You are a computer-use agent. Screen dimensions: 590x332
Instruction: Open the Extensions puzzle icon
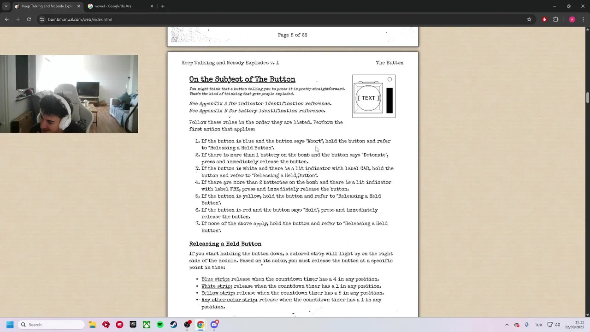(x=555, y=19)
